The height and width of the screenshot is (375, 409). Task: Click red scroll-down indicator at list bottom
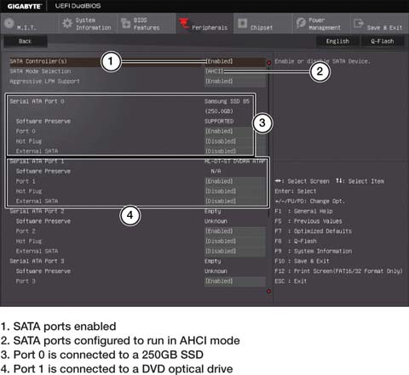[268, 291]
